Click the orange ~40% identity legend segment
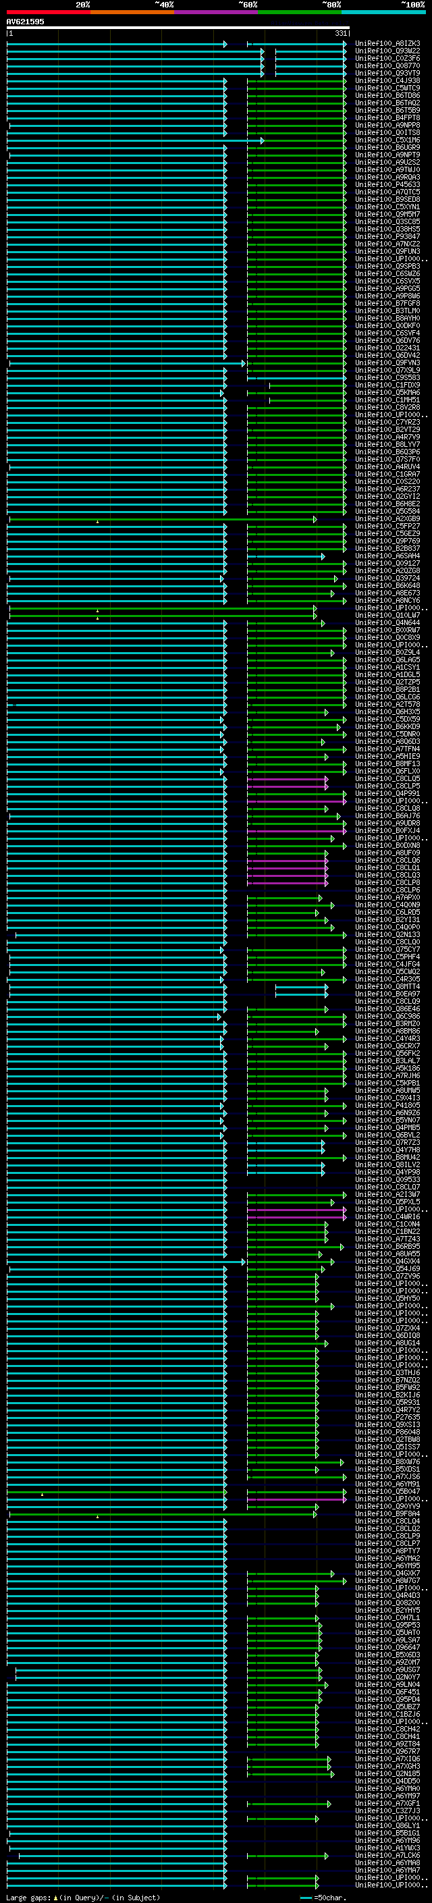 point(132,12)
